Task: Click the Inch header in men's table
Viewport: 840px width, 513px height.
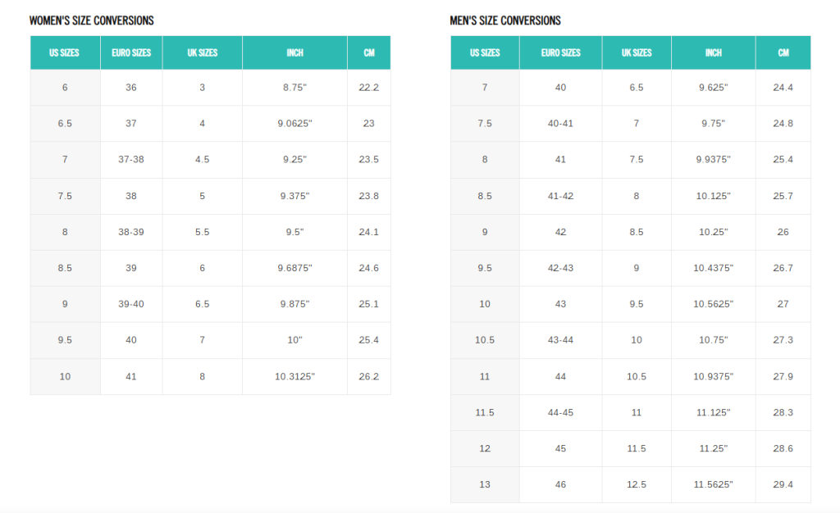Action: [x=713, y=53]
